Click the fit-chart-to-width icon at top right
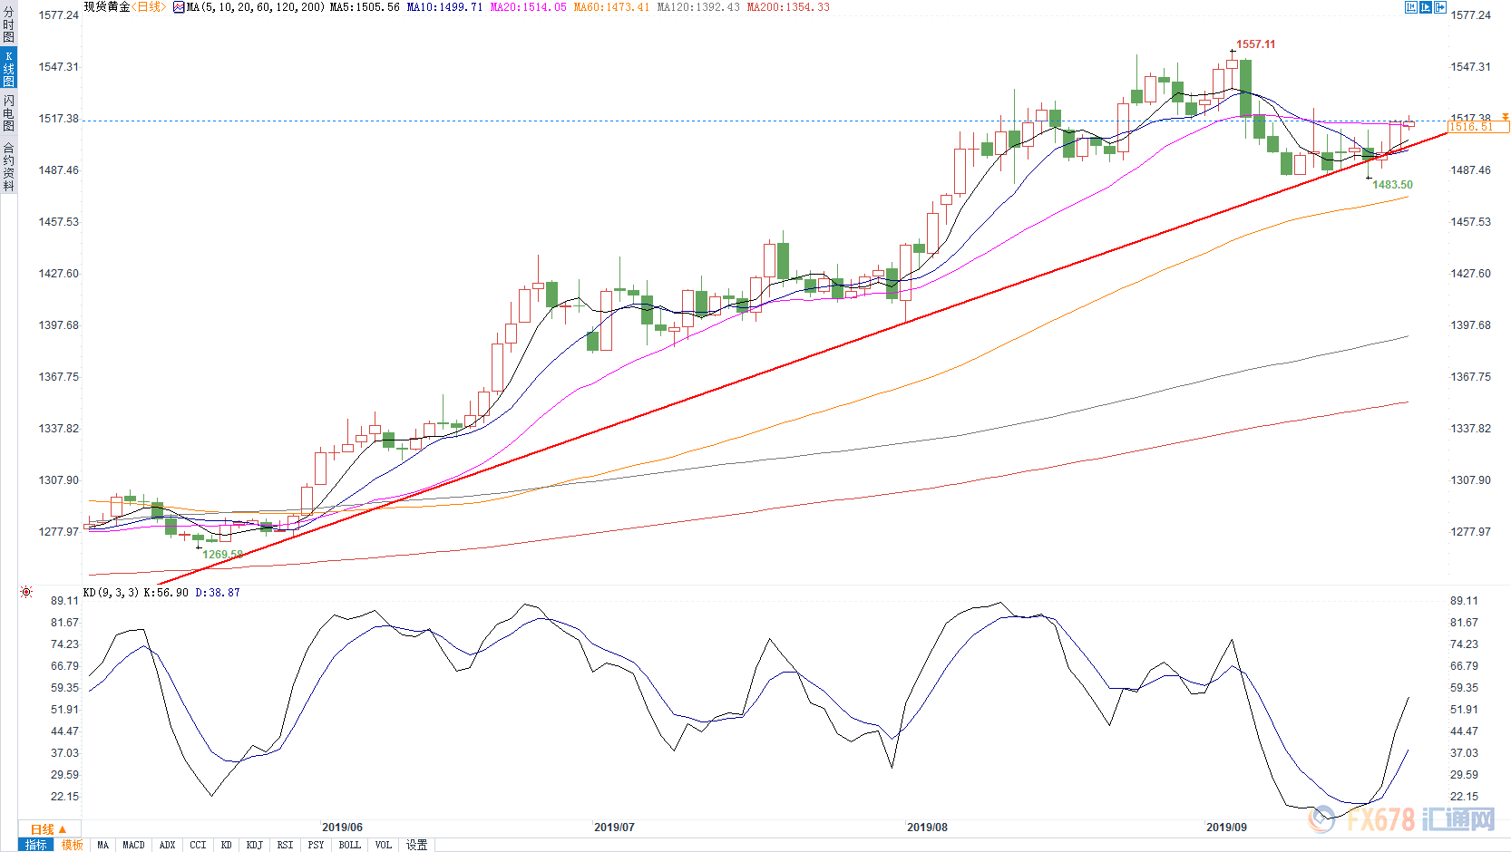This screenshot has height=852, width=1511. coord(1411,7)
